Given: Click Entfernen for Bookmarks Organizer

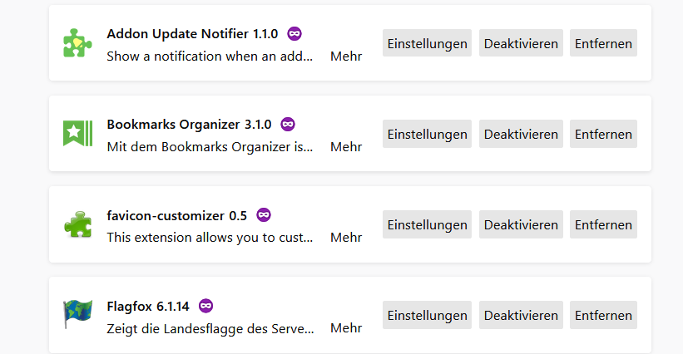Looking at the screenshot, I should pyautogui.click(x=603, y=134).
